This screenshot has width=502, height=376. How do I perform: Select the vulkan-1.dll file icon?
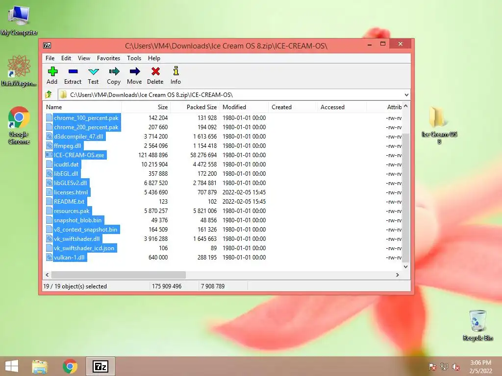(x=49, y=258)
